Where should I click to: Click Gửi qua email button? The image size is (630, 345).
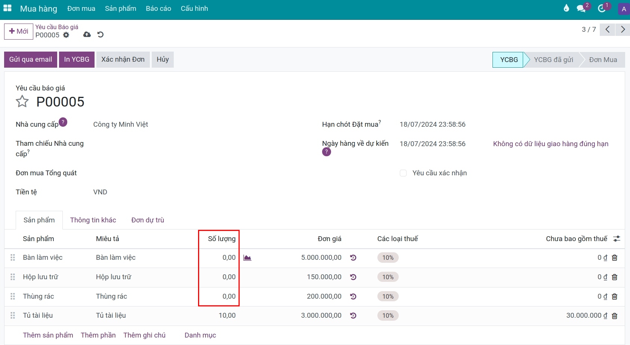(31, 59)
